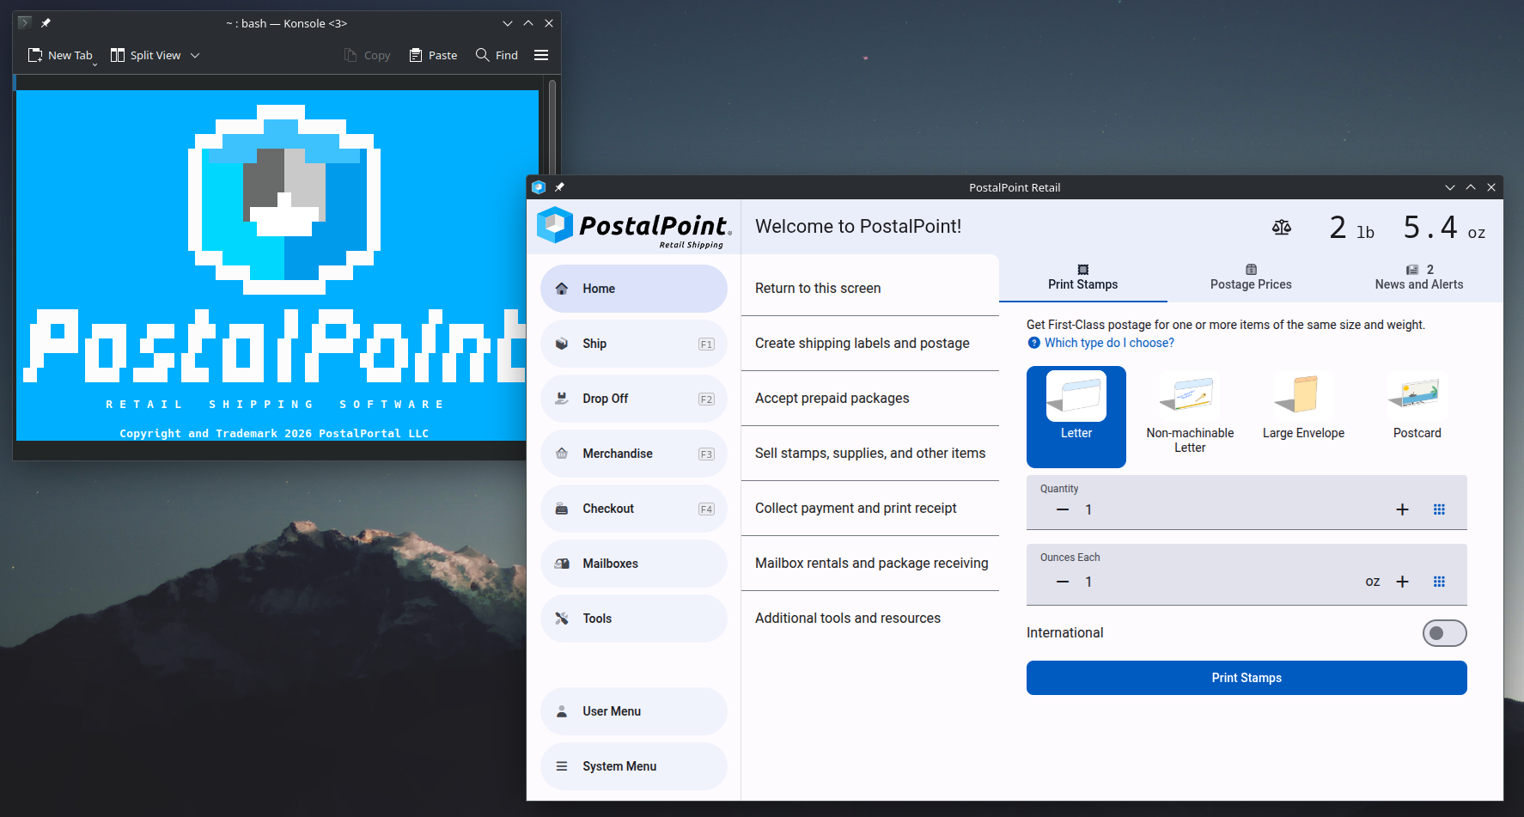Open the numeric keypad for Ounces Each
This screenshot has width=1524, height=817.
click(x=1440, y=581)
